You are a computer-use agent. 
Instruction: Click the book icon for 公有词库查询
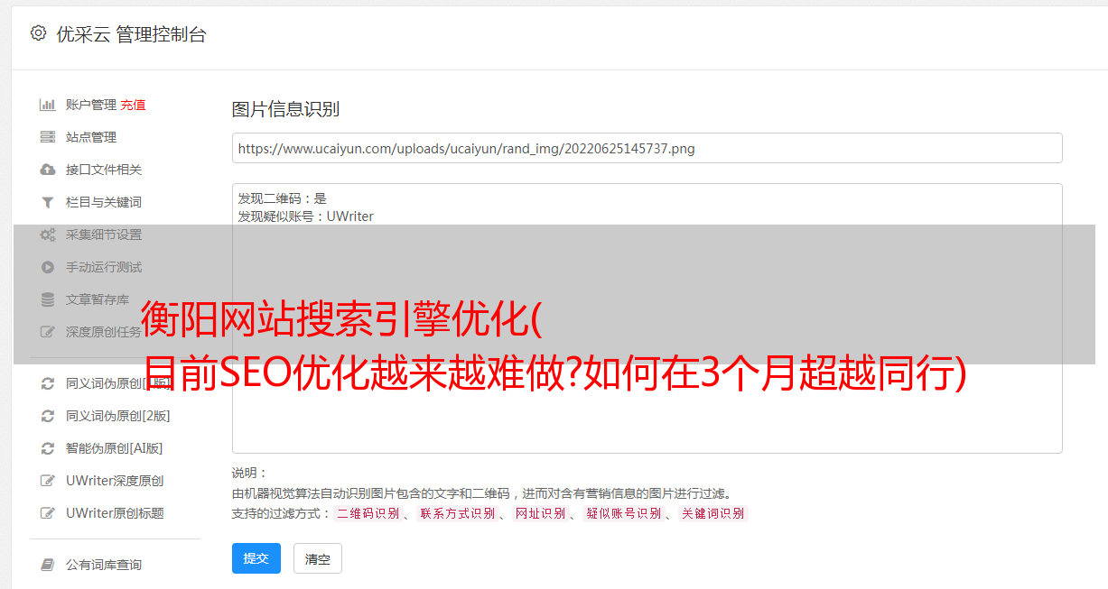pos(48,565)
